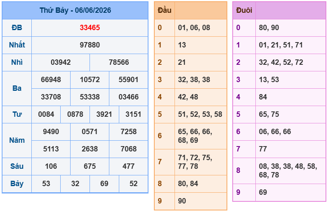This screenshot has height=215, width=328.
Task: Click the Đầu table header
Action: 165,10
